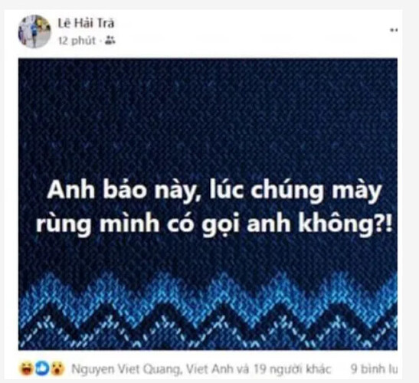419x383 pixels.
Task: Click the blue knitted background image
Action: coord(208,204)
